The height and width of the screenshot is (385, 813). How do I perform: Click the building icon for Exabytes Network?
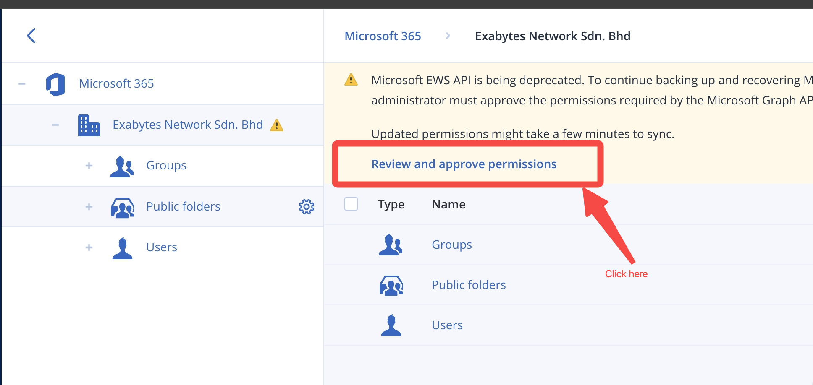tap(89, 125)
